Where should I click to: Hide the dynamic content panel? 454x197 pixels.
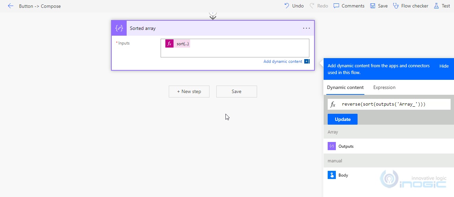point(444,66)
